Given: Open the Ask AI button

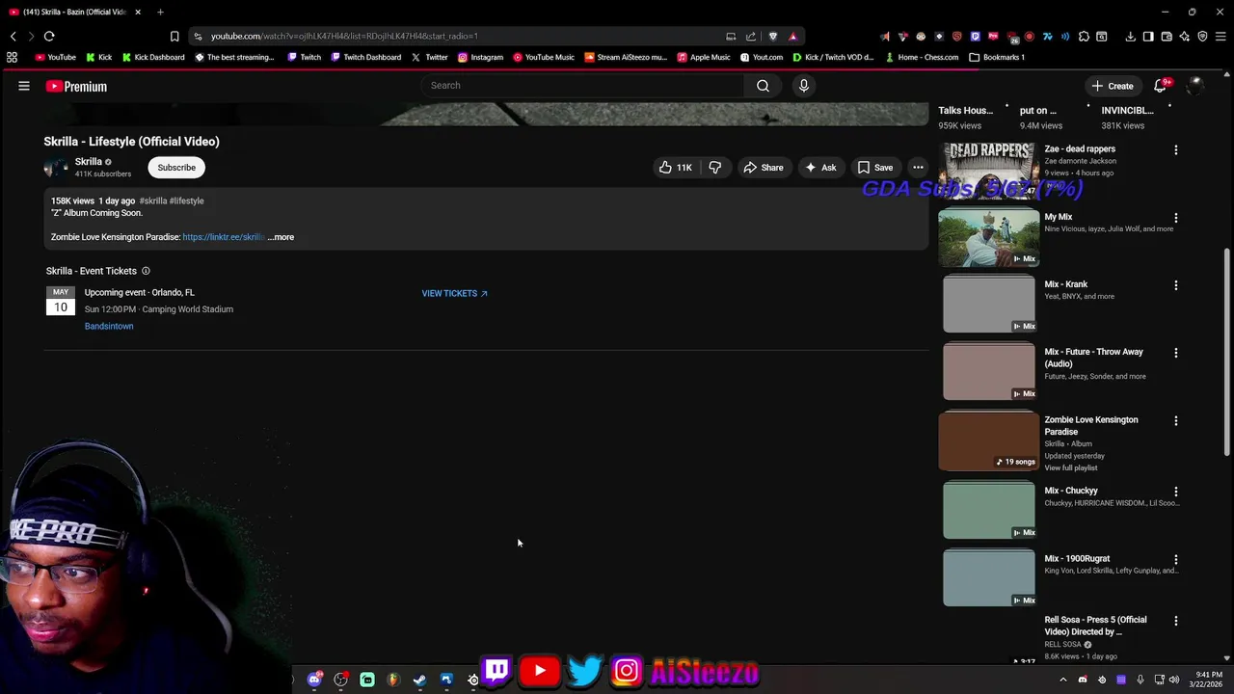Looking at the screenshot, I should [x=820, y=168].
